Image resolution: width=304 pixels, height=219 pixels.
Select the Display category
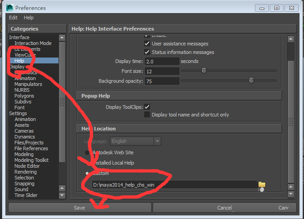click(x=17, y=67)
